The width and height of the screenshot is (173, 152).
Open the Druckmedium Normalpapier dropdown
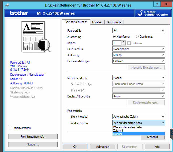click(x=139, y=49)
